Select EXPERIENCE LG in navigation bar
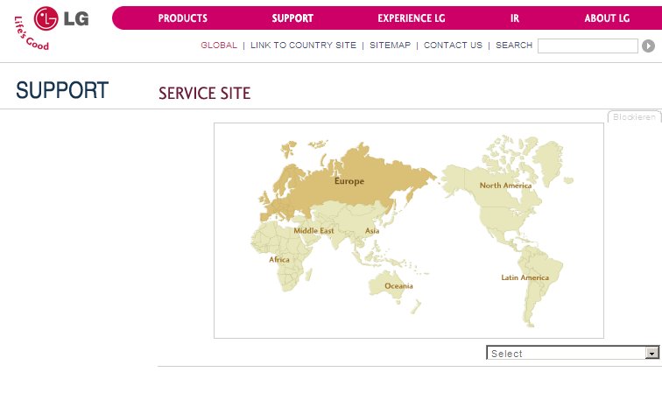 412,18
